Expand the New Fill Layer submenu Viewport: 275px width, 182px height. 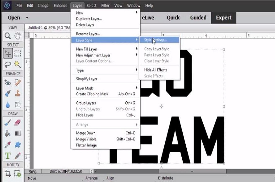tap(105, 49)
